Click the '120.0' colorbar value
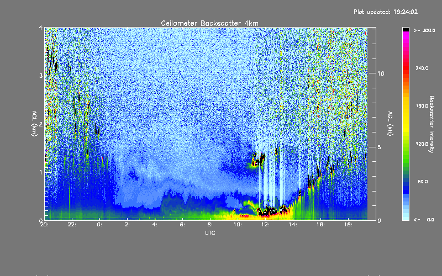 tap(422, 144)
